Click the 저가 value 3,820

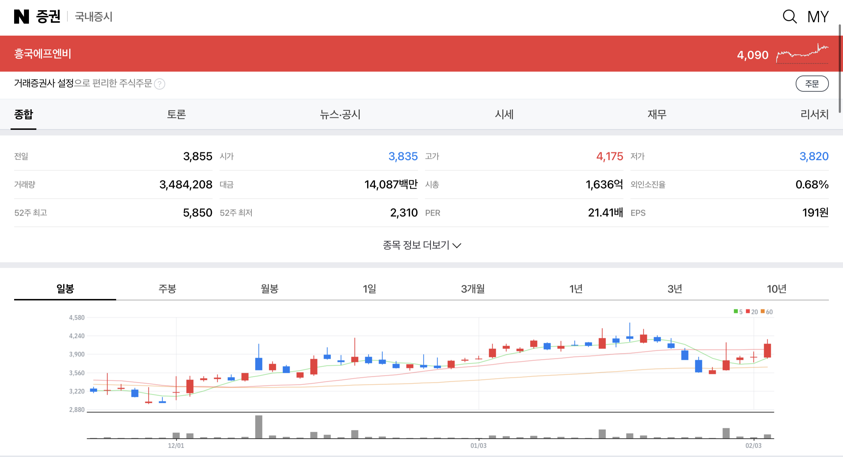click(814, 156)
